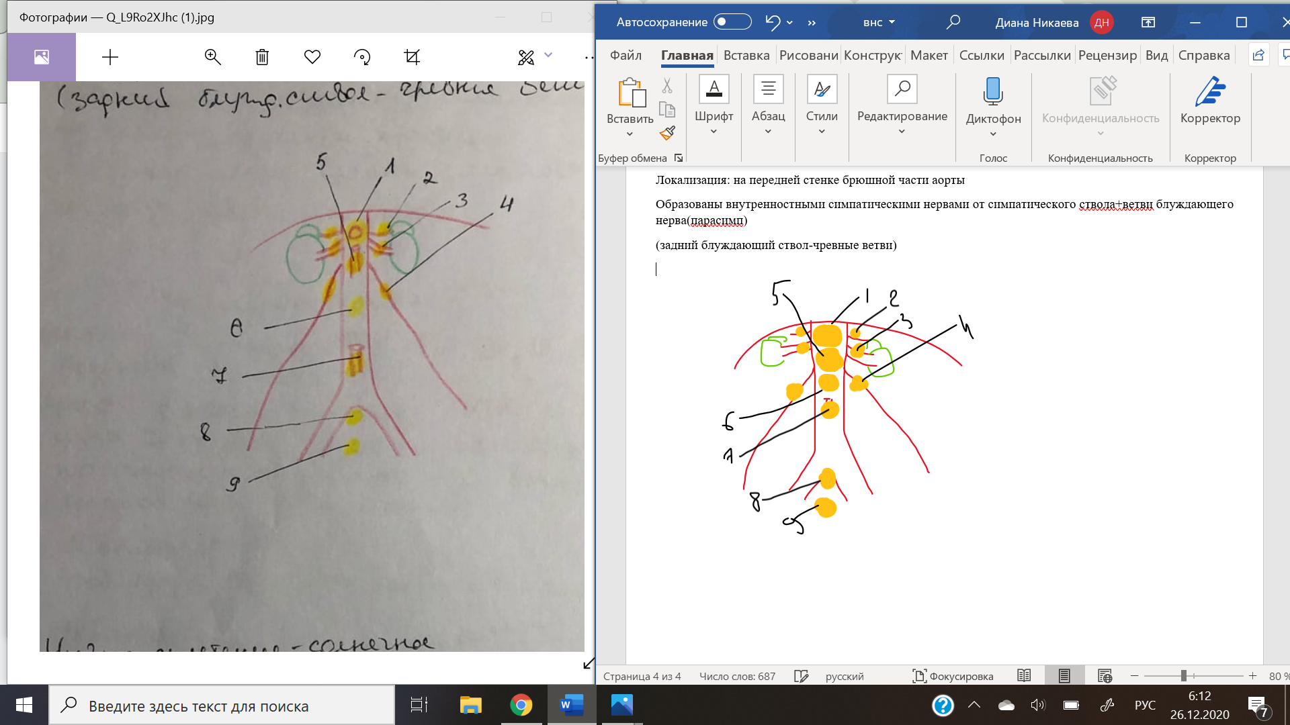Image resolution: width=1290 pixels, height=725 pixels.
Task: Click the spelling check status icon
Action: tap(801, 676)
